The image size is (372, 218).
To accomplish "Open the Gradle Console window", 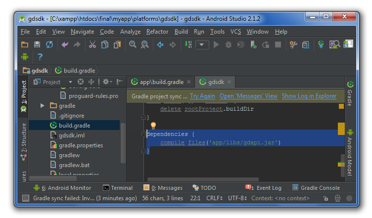I will [x=316, y=188].
